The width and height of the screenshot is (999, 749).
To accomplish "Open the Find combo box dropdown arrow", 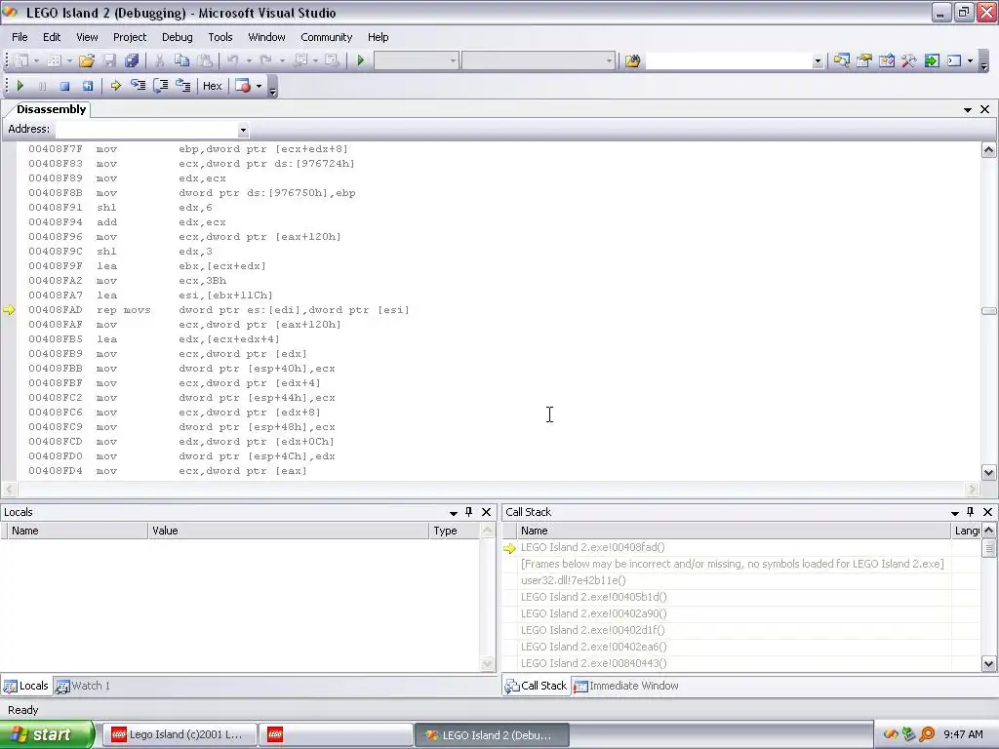I will (x=818, y=61).
